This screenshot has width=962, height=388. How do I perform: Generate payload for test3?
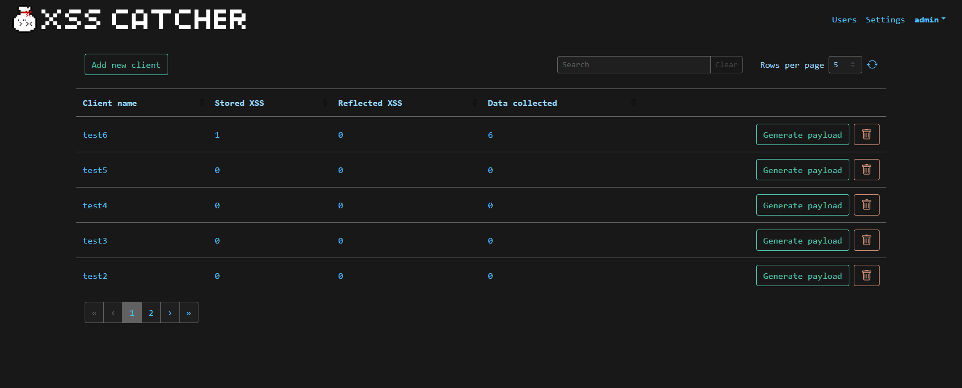click(802, 240)
